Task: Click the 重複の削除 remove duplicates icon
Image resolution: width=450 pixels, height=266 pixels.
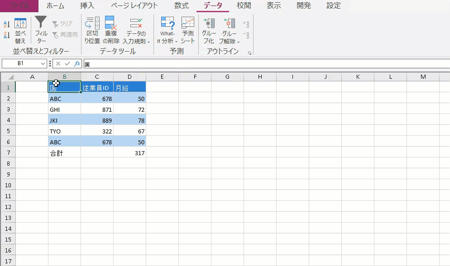Action: 111,30
